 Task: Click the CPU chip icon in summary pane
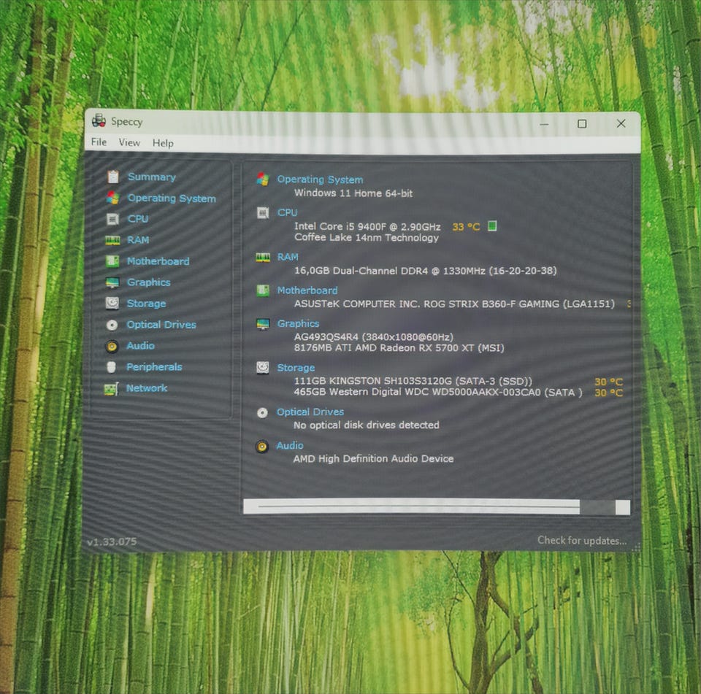263,212
